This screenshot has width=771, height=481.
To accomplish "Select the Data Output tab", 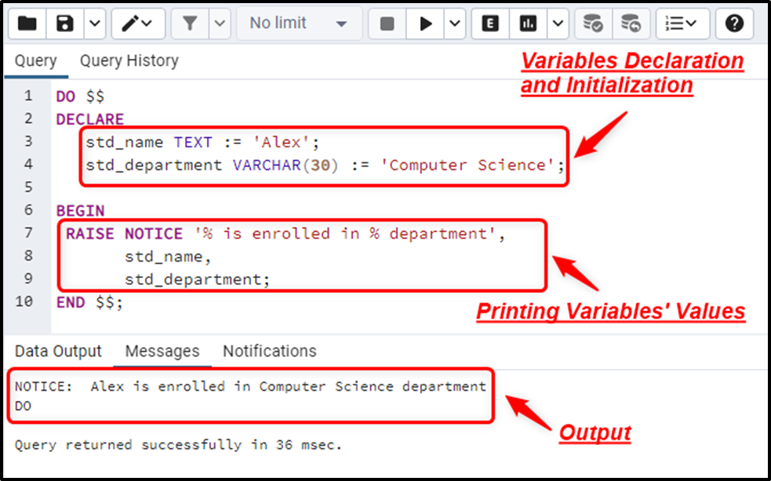I will (58, 351).
